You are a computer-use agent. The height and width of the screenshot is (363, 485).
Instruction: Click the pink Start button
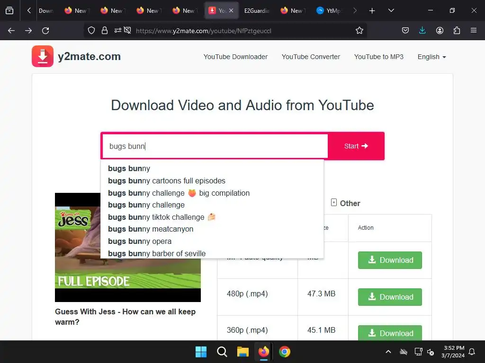[x=356, y=146]
